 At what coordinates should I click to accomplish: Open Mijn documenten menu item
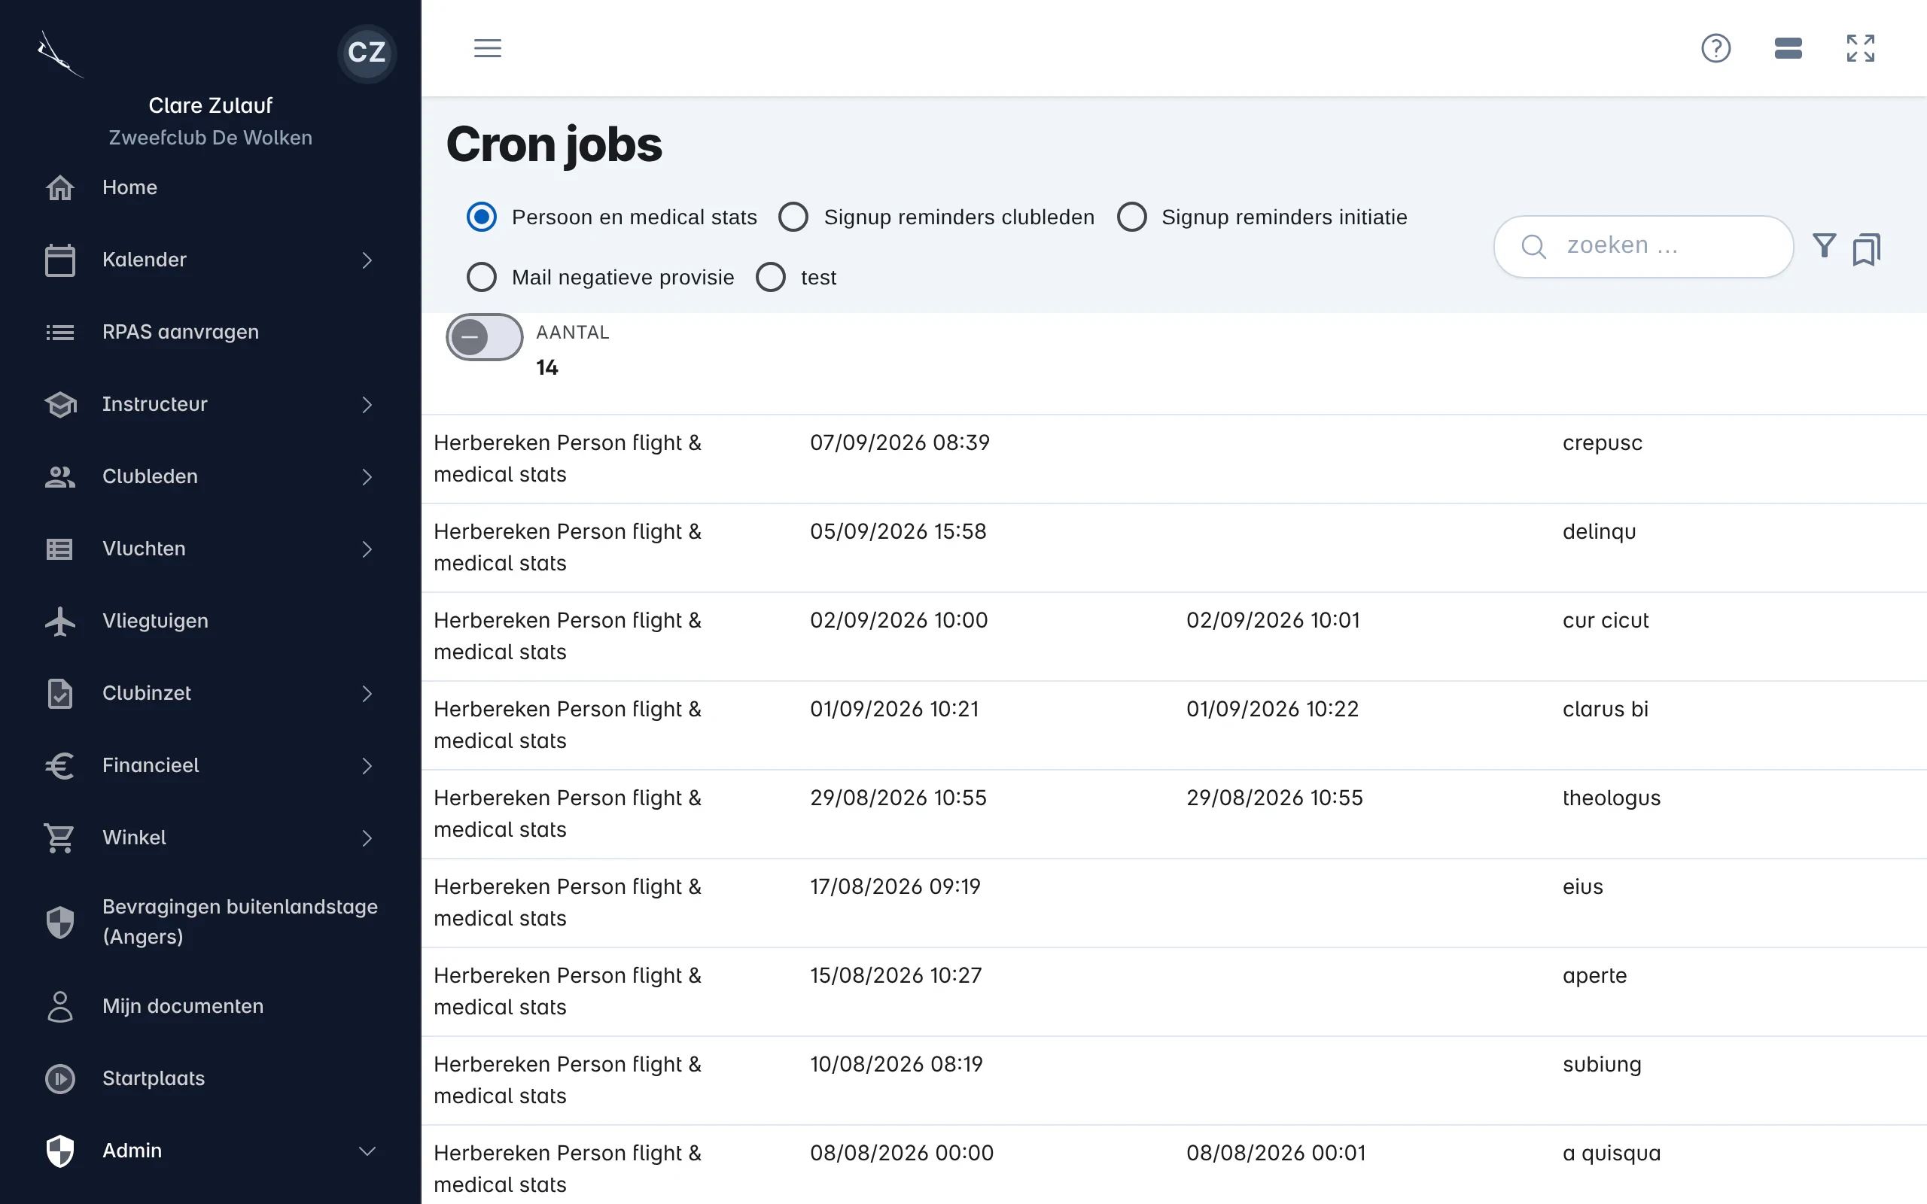pos(210,1007)
